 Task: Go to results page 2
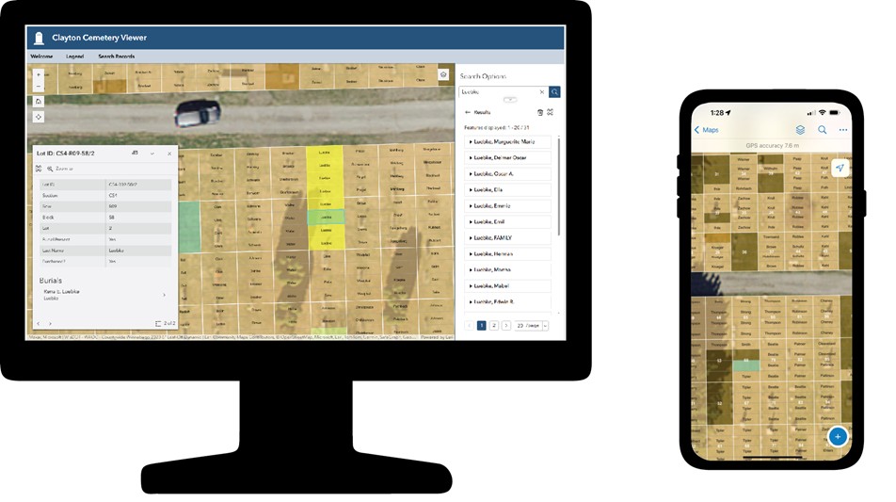[x=494, y=325]
